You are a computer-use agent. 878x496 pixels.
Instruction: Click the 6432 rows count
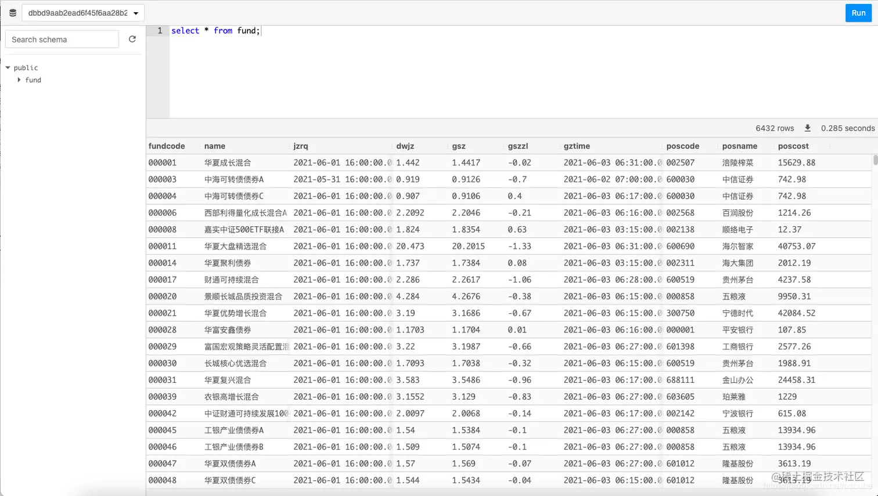[x=775, y=128]
